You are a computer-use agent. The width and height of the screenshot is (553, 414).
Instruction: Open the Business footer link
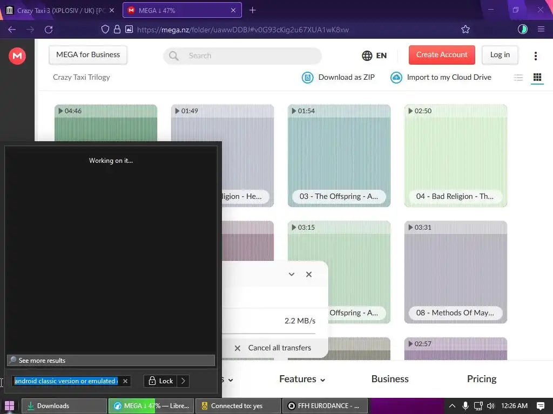click(390, 379)
